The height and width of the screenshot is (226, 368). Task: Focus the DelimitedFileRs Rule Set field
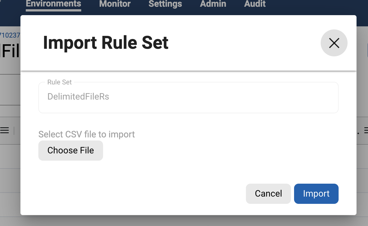188,97
